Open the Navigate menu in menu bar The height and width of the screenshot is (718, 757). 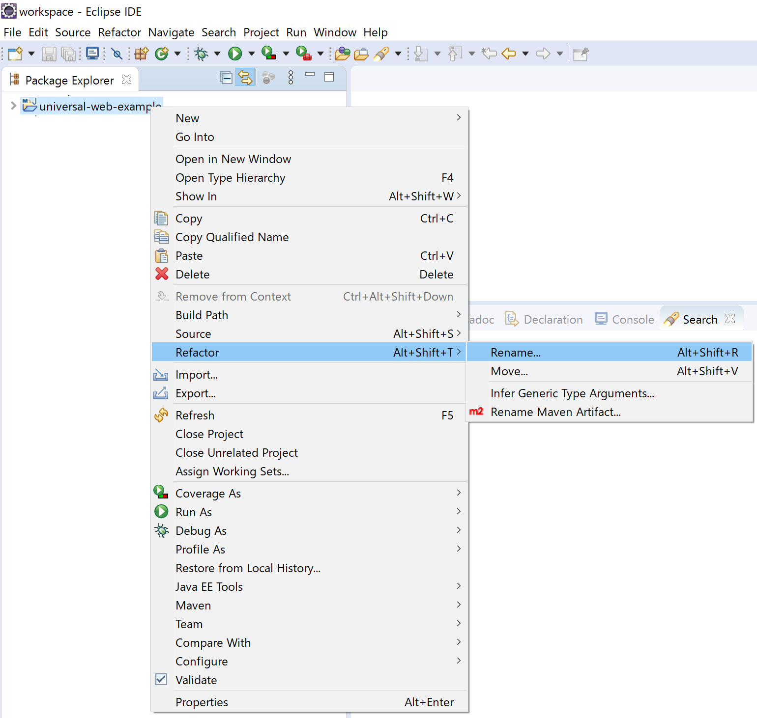(171, 32)
